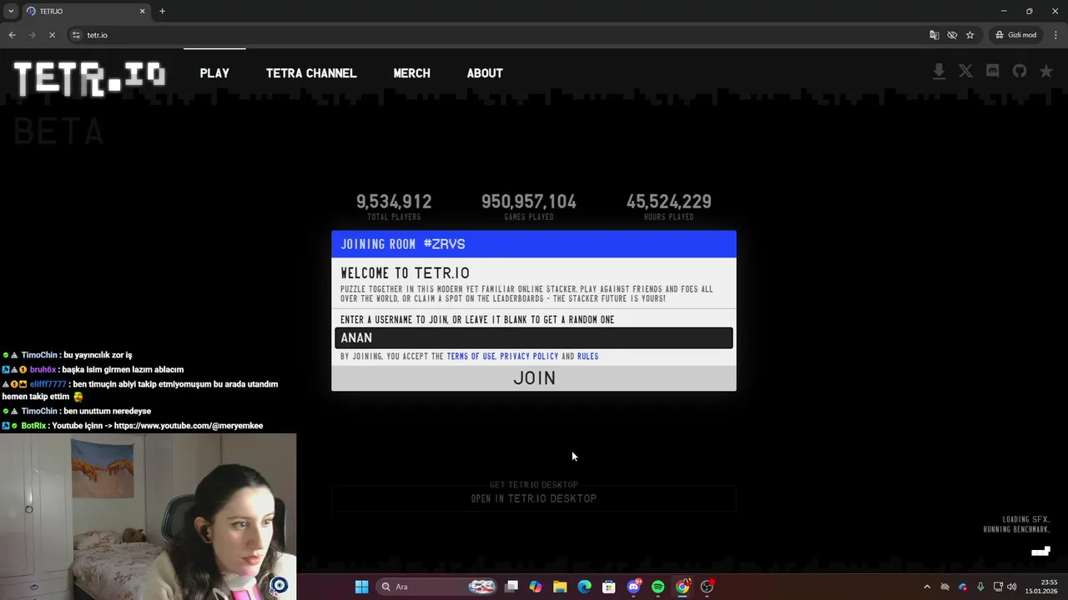The height and width of the screenshot is (600, 1068).
Task: Click the 45,524,229 hours played stat
Action: tap(669, 206)
